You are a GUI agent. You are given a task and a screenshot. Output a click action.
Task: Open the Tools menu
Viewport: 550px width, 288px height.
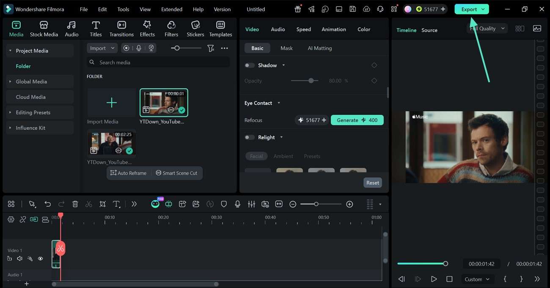coord(123,9)
